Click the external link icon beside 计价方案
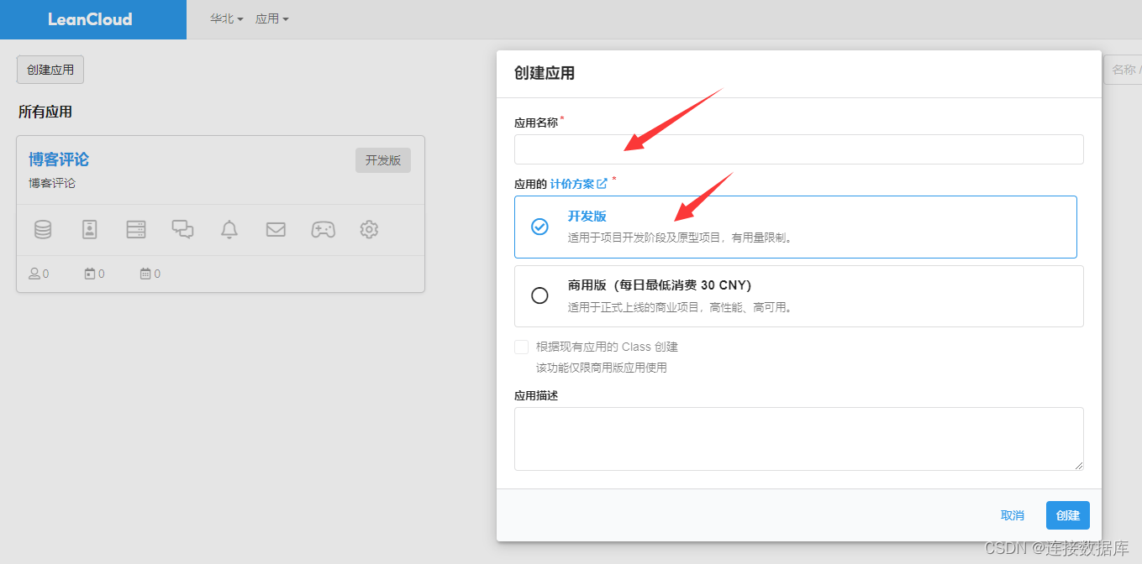The image size is (1142, 564). pos(602,184)
